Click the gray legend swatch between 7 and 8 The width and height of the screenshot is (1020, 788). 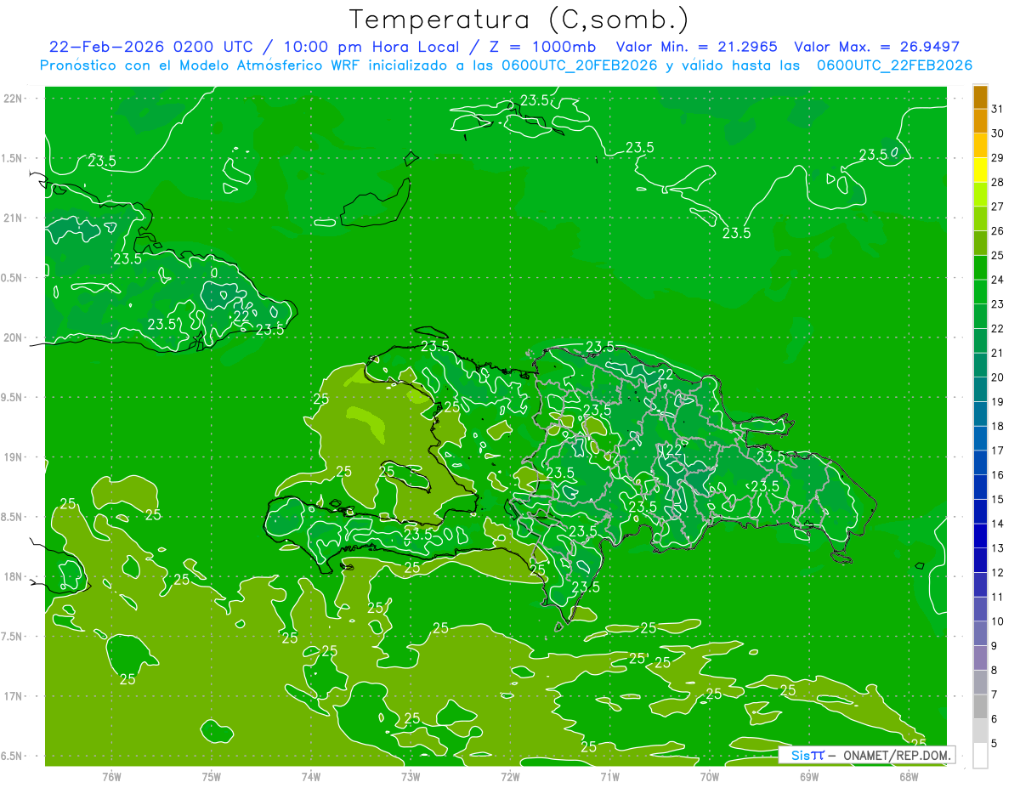[980, 683]
